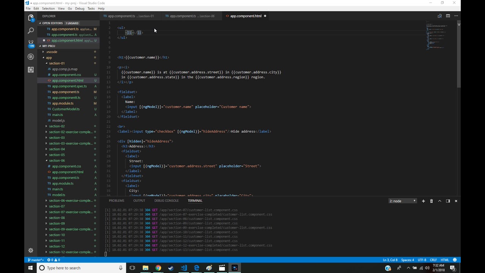Screen dimensions: 485x273
Task: Open app.module.ts in section-06
Action: (63, 184)
